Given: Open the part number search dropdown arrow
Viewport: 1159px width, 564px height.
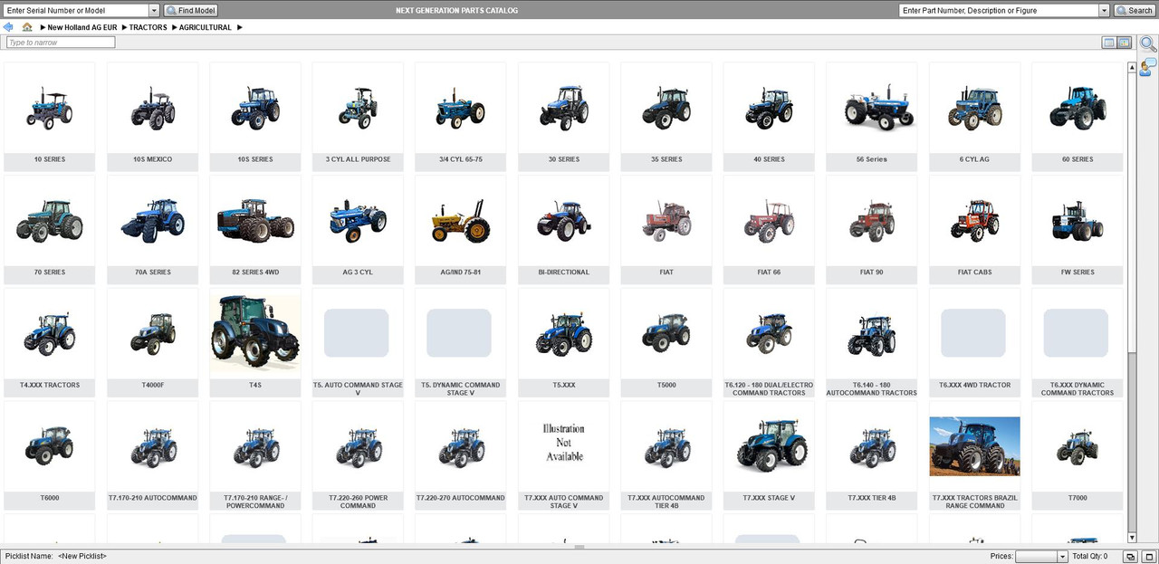Looking at the screenshot, I should point(1104,11).
